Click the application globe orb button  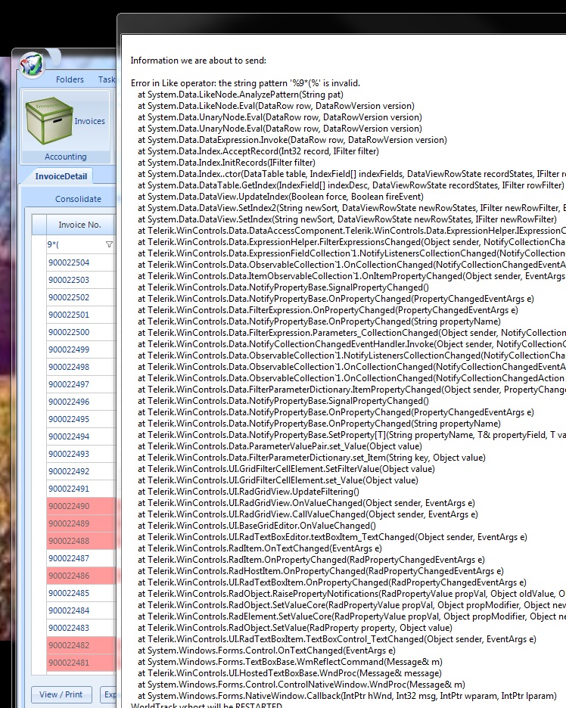pos(32,66)
